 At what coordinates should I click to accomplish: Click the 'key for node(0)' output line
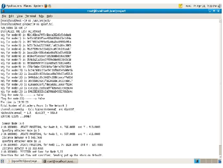36,35
